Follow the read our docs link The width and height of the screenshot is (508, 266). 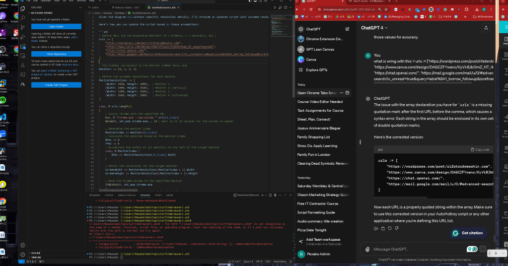click(x=70, y=65)
